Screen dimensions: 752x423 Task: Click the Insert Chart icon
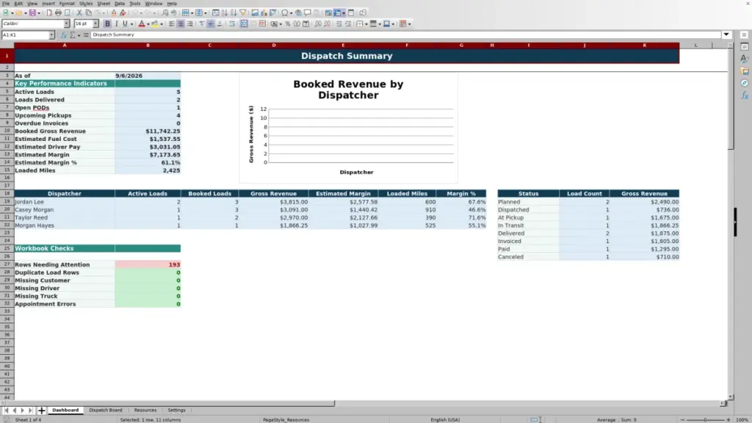pyautogui.click(x=264, y=12)
